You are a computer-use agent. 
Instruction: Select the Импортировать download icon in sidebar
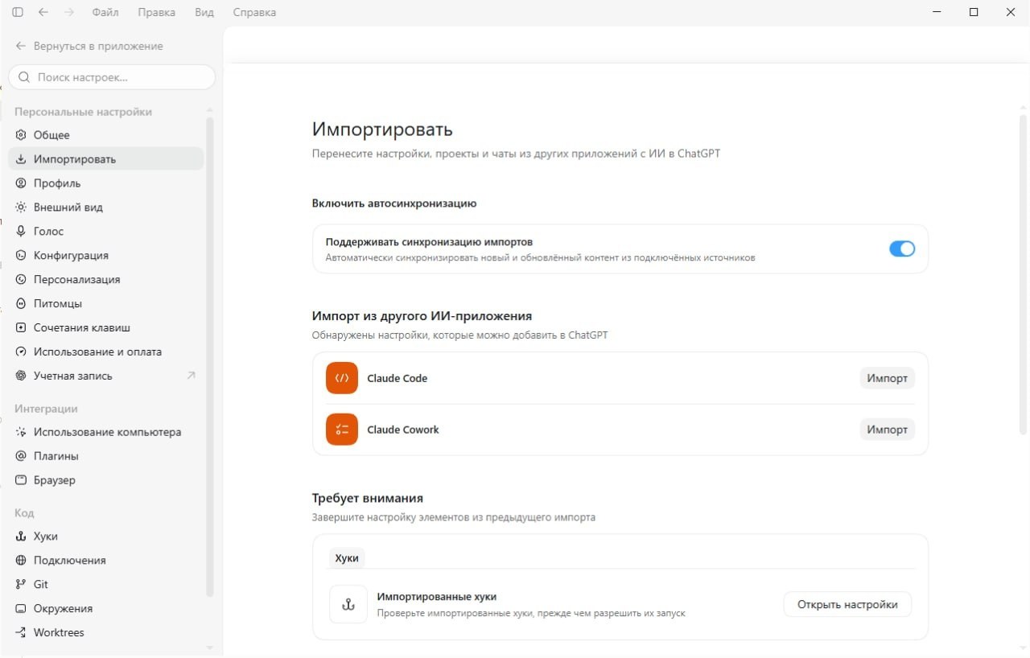[x=21, y=159]
